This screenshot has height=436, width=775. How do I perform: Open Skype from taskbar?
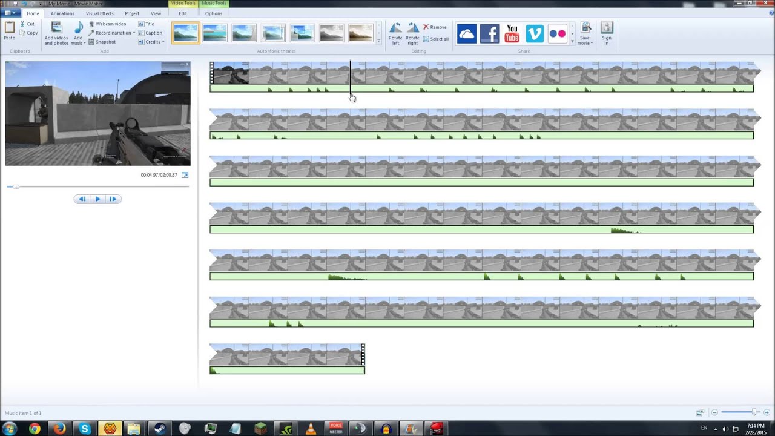tap(85, 429)
